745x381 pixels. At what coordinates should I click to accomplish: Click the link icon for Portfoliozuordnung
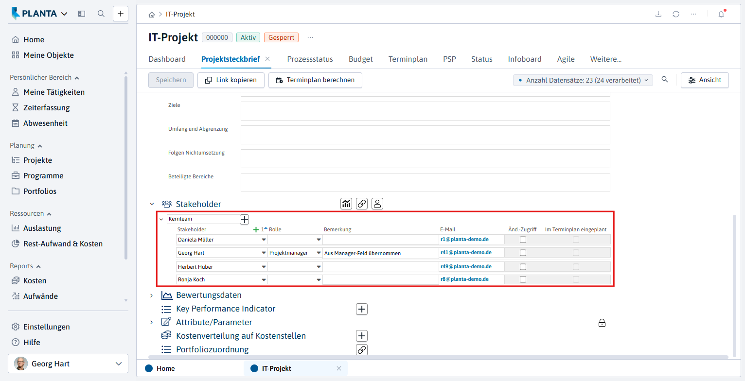[x=362, y=349]
